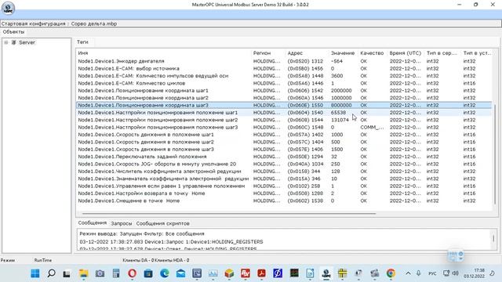Screen dimensions: 502x282
Task: Sort by the Качество column header
Action: point(372,53)
